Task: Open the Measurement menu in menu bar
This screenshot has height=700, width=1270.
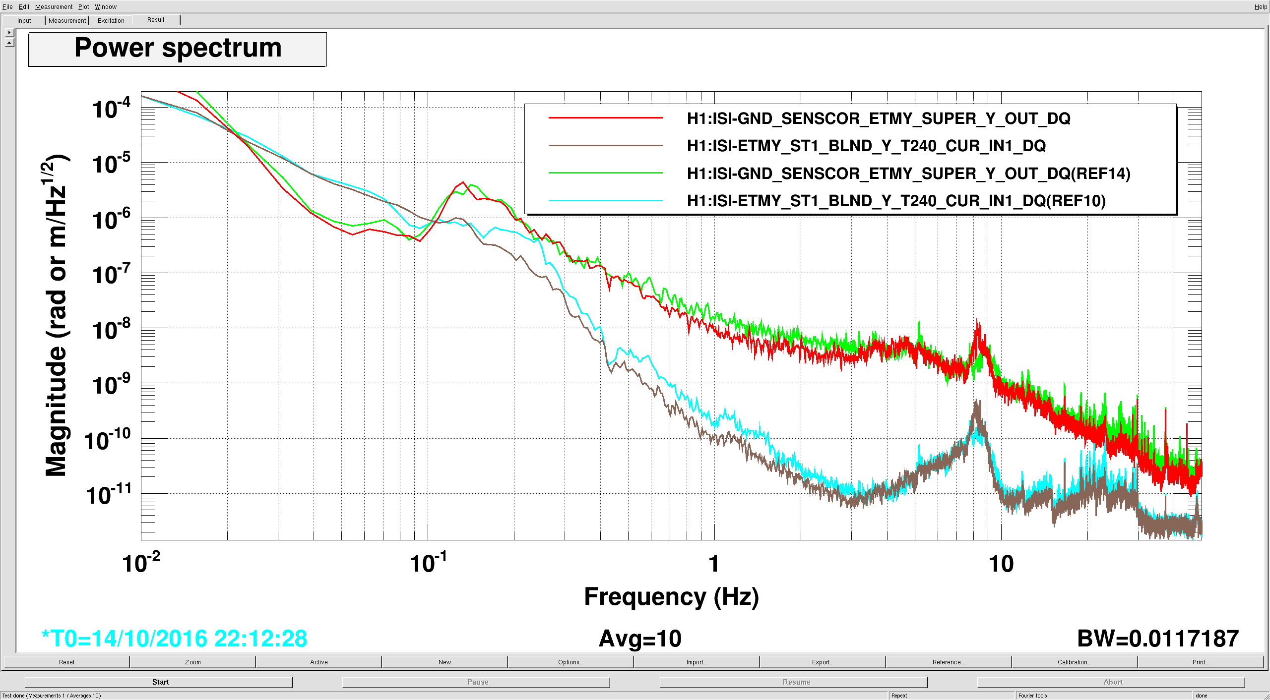Action: [54, 6]
